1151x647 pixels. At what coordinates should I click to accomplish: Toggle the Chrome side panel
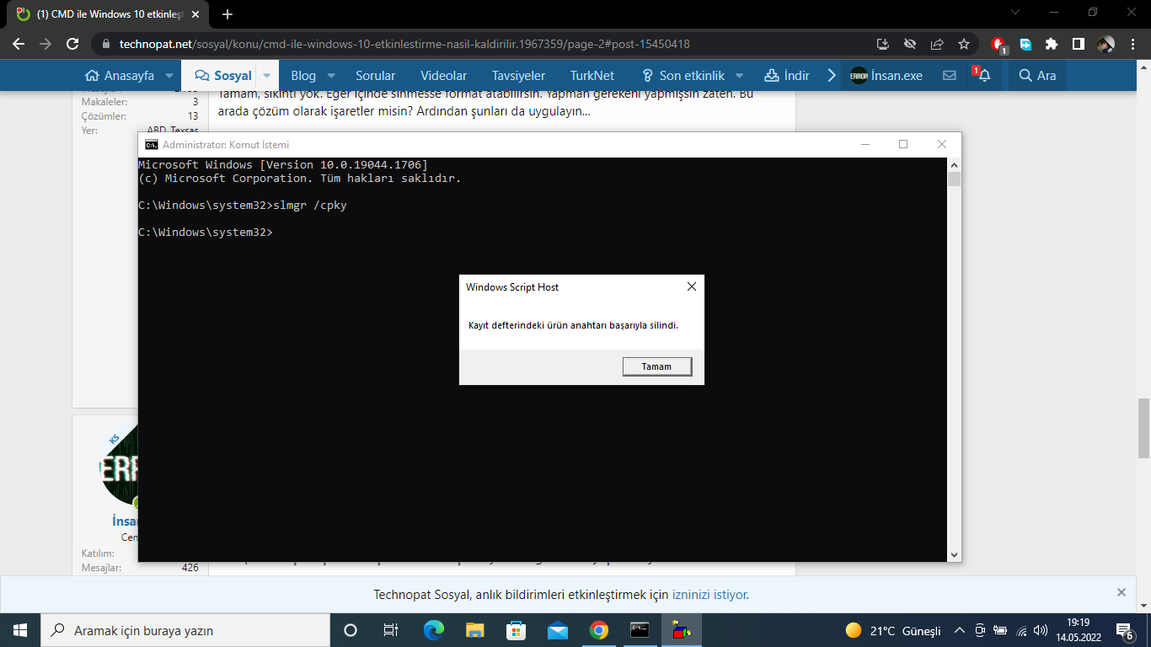1078,44
